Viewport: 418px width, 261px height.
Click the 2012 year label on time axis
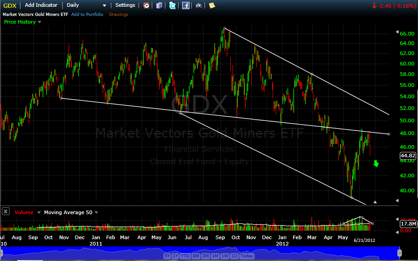point(282,244)
